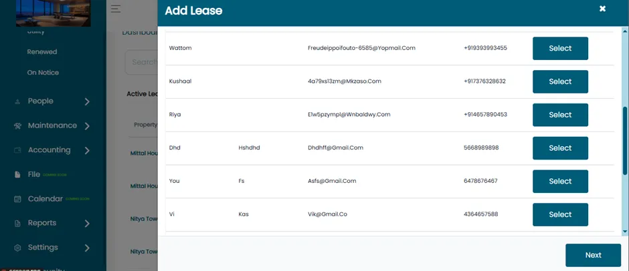Select tenant Kushaal

(560, 81)
